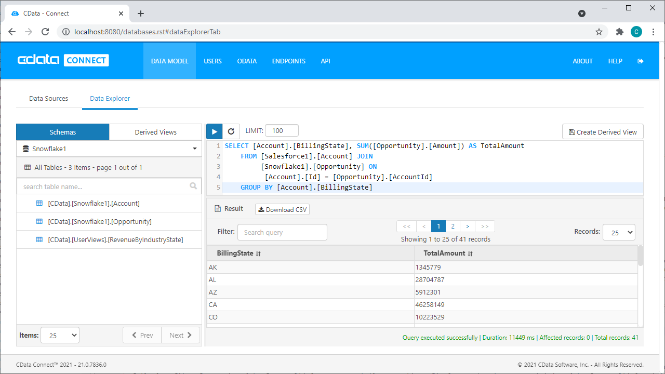This screenshot has height=374, width=665.
Task: Run the SQL query with play button
Action: click(214, 131)
